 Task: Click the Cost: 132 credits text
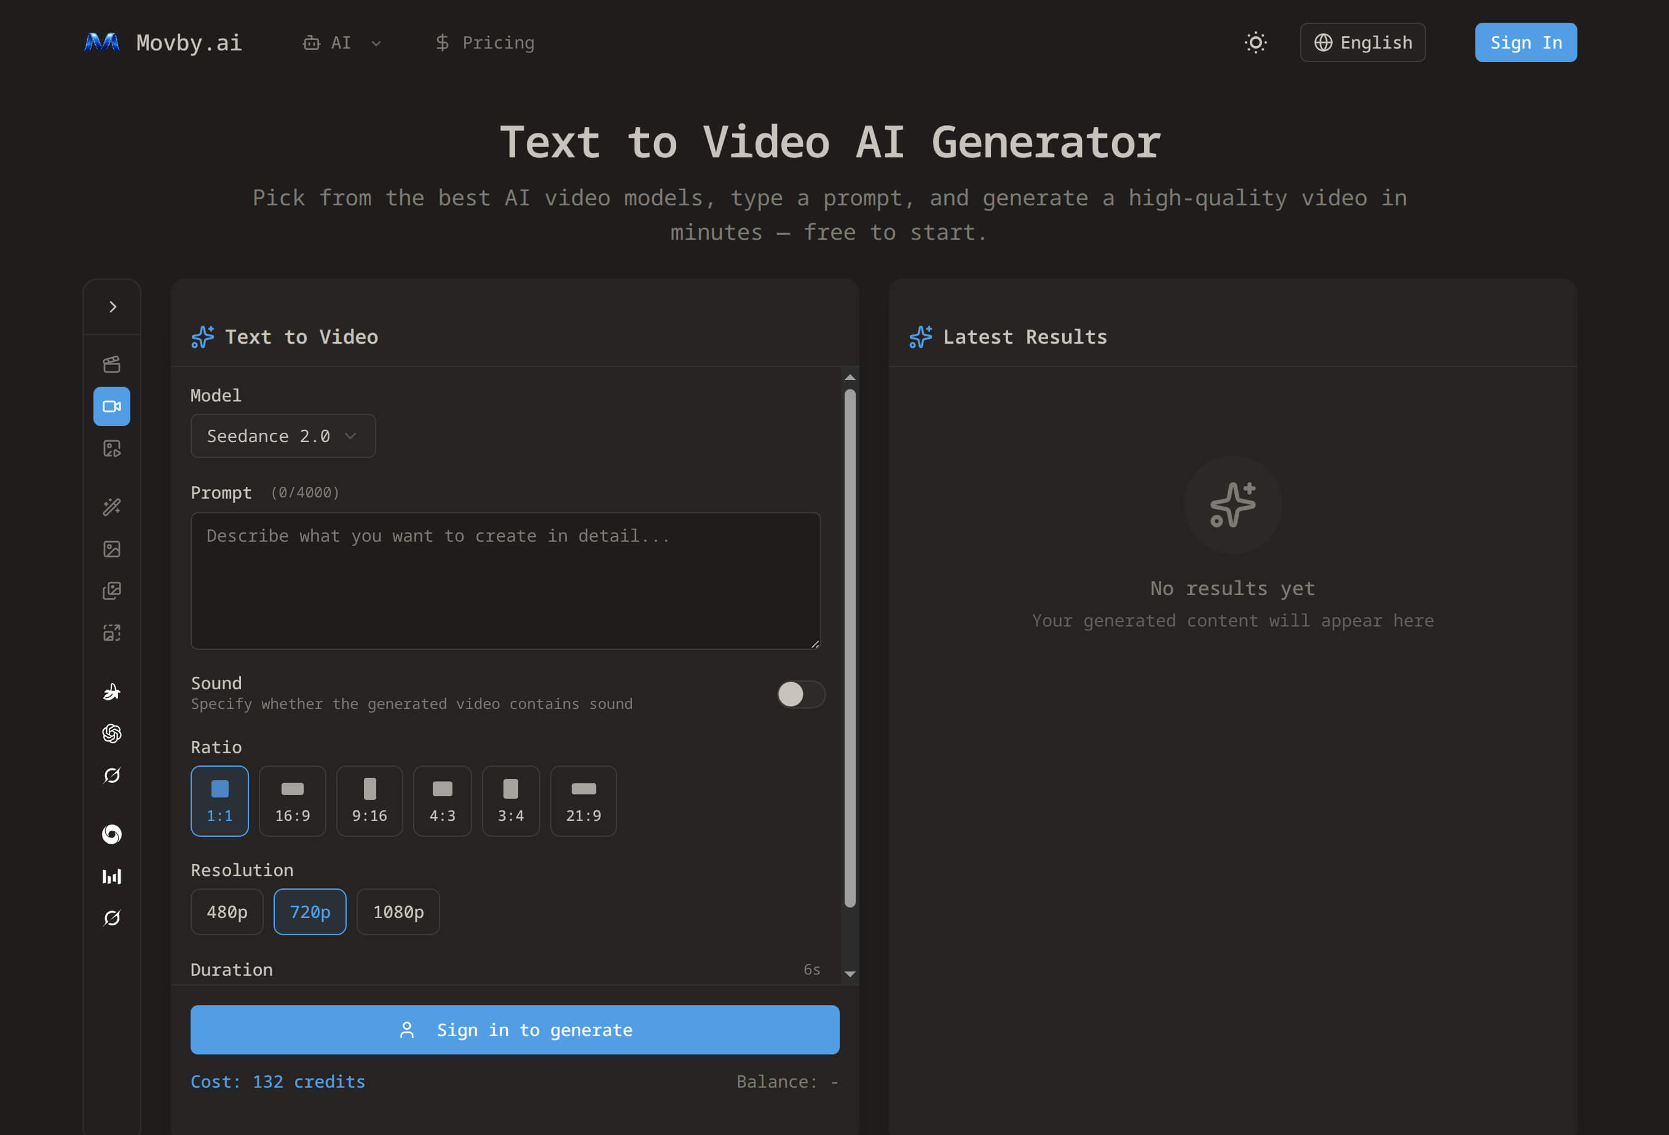click(x=278, y=1082)
